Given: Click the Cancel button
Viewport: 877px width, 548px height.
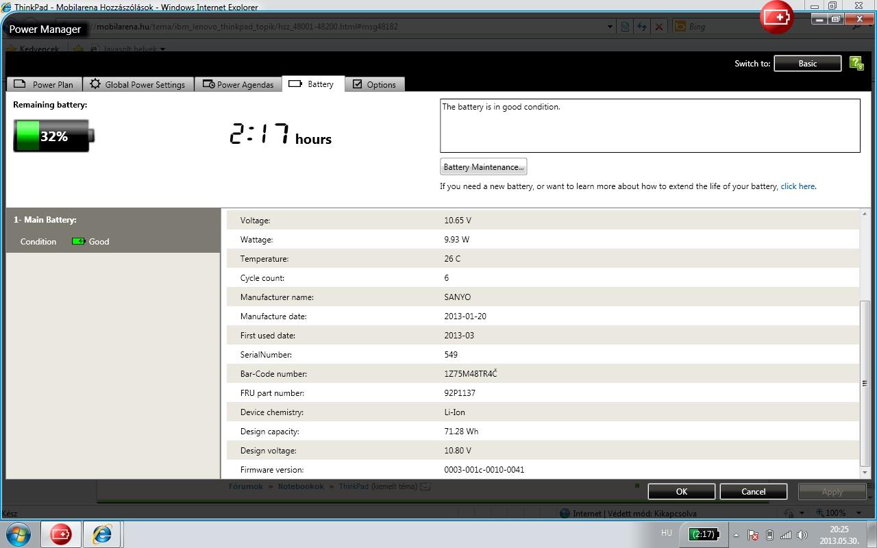Looking at the screenshot, I should coord(754,491).
